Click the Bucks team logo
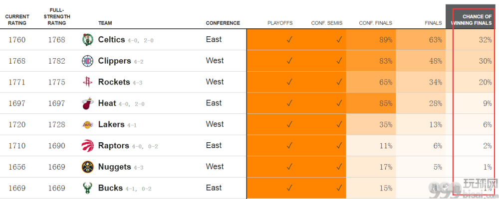 87,188
